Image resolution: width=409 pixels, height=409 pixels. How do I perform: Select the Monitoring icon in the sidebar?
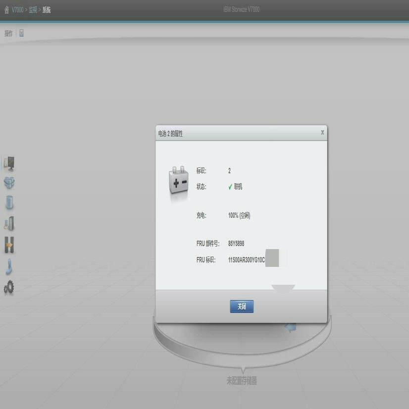tap(9, 164)
